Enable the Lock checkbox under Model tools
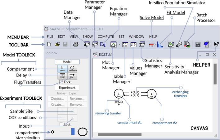This screenshot has height=140, width=220. coord(62,82)
